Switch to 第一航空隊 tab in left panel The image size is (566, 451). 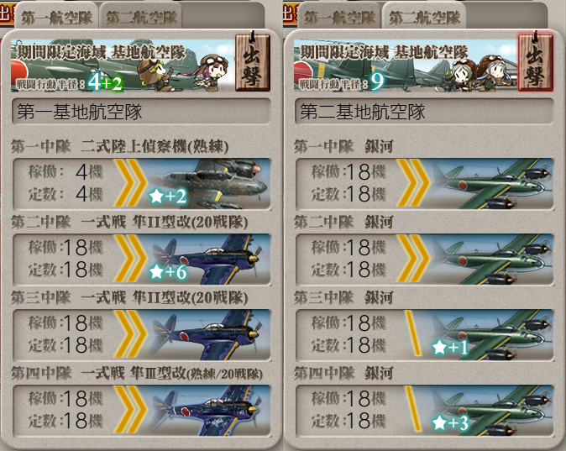click(x=56, y=18)
